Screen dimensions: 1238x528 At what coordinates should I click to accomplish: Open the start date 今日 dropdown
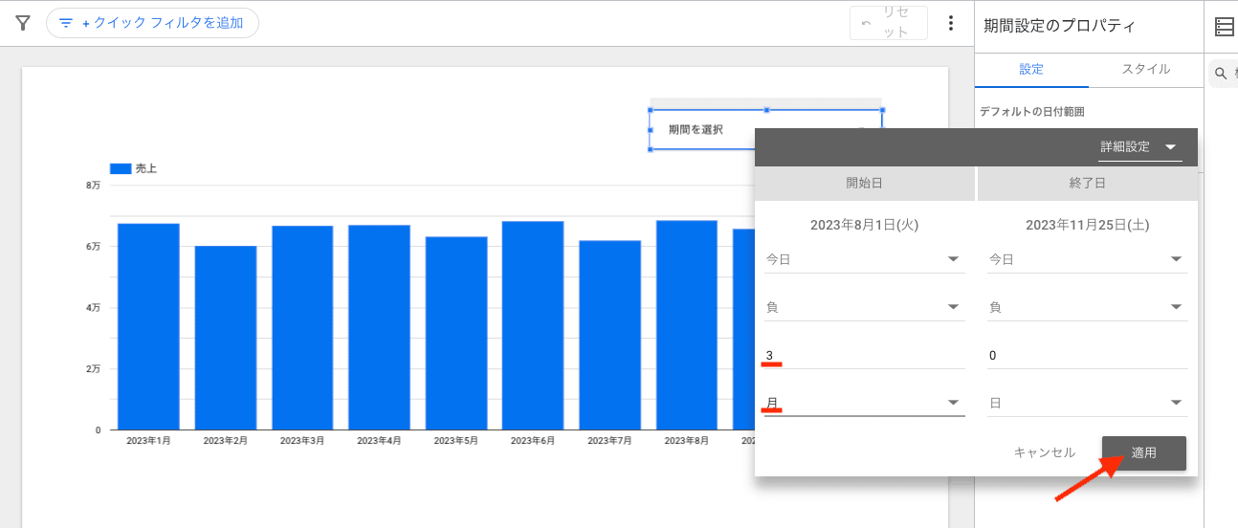863,259
